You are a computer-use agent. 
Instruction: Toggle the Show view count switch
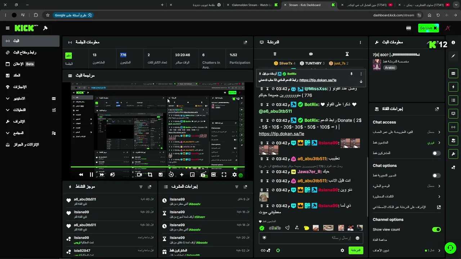point(436,230)
